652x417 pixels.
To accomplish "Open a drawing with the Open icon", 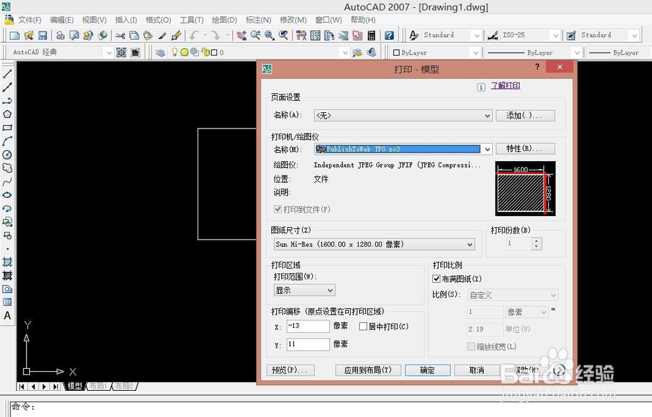I will [27, 35].
